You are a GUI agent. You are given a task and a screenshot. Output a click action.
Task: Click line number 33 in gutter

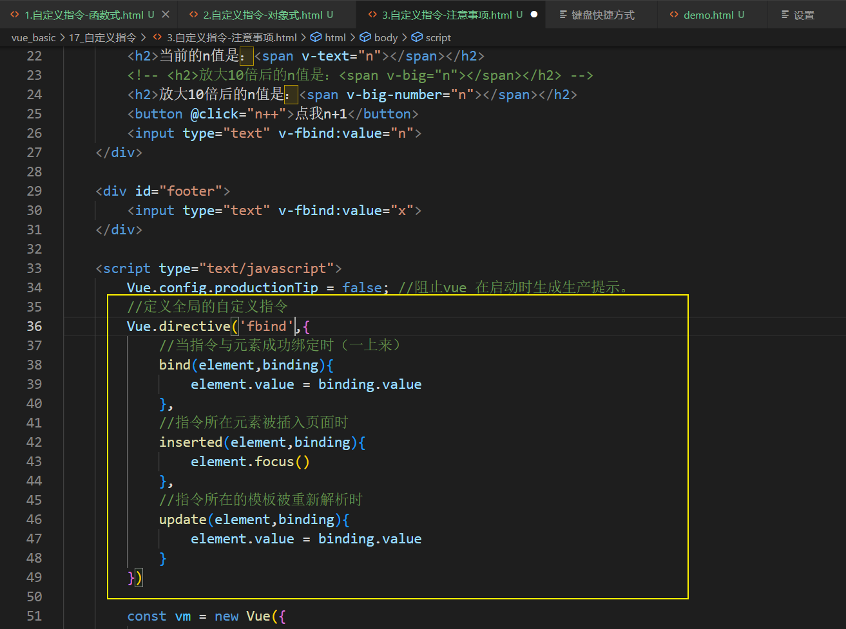[x=34, y=268]
